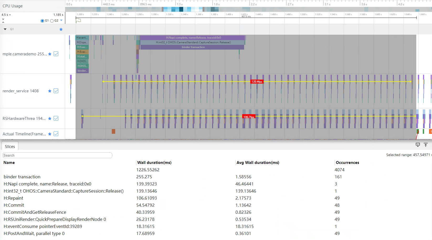Image resolution: width=432 pixels, height=240 pixels.
Task: Click the panel pop-out icon with down arrow
Action: click(x=418, y=145)
